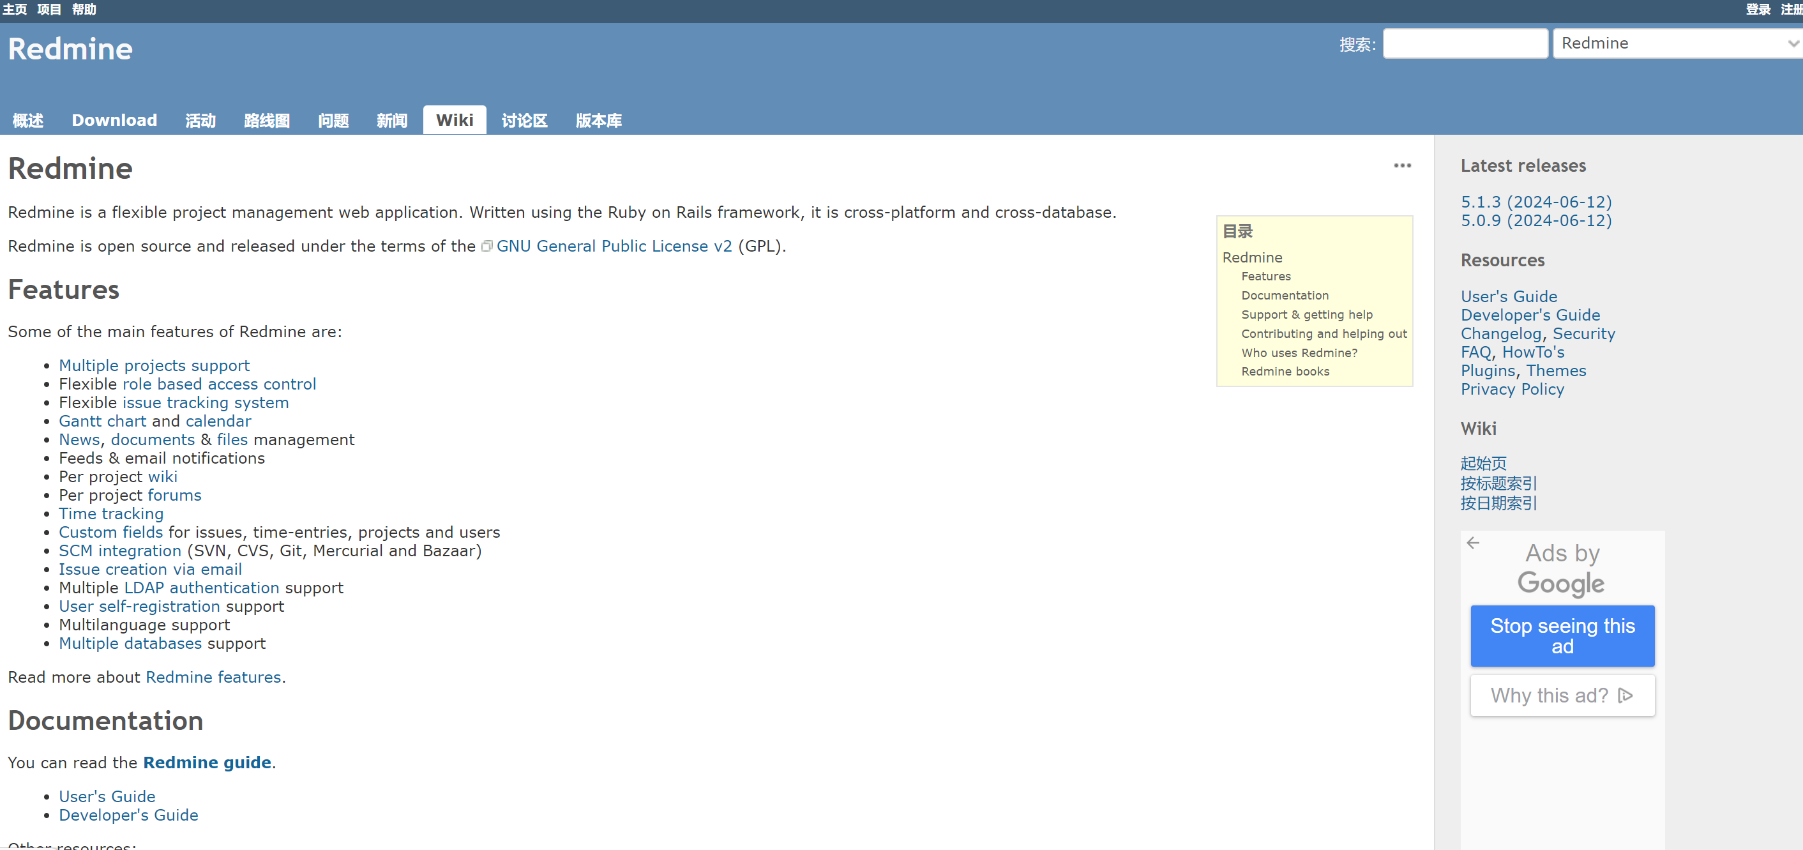Open the bold Redmine guide link
The height and width of the screenshot is (850, 1803).
pos(207,763)
